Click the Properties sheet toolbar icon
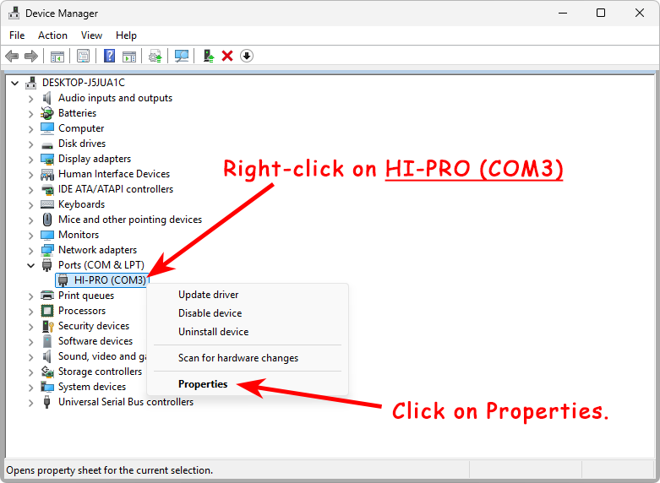 84,56
